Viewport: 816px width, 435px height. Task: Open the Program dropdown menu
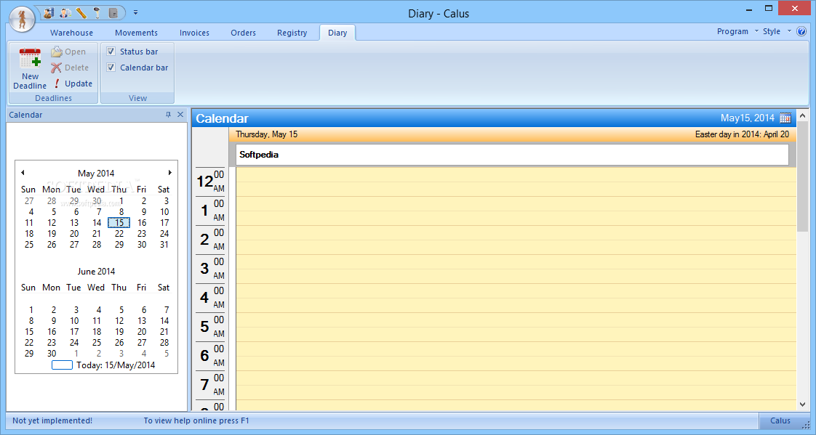click(x=737, y=31)
